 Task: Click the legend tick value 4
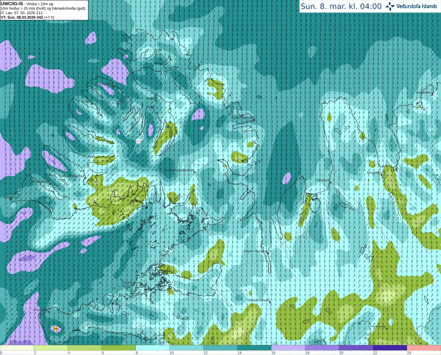point(69,353)
